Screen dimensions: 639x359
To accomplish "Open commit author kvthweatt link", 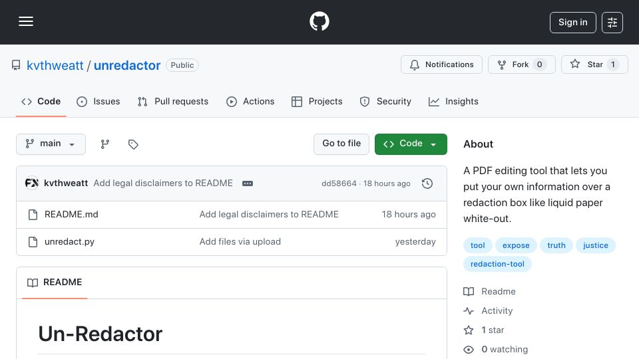I will (x=66, y=183).
